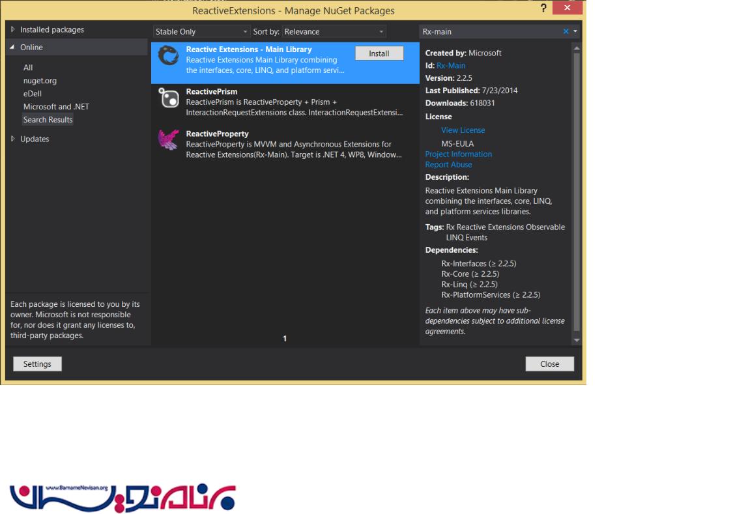733x514 pixels.
Task: Open the Sort by Relevance dropdown
Action: coord(334,31)
